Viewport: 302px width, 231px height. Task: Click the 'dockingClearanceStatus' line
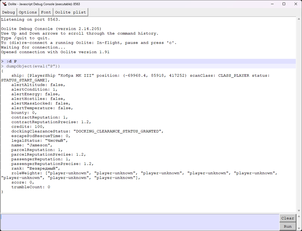87,131
